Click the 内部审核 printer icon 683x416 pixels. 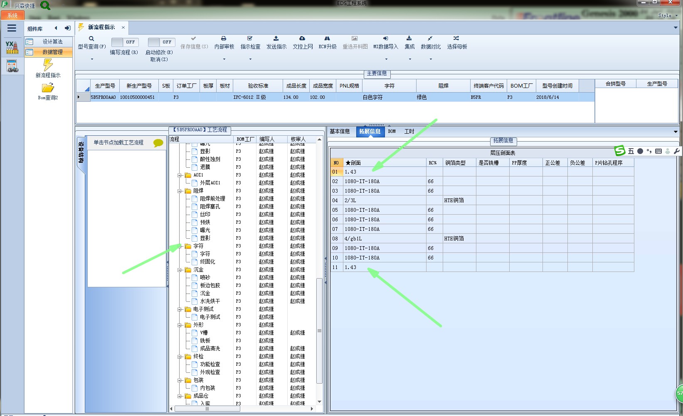224,39
